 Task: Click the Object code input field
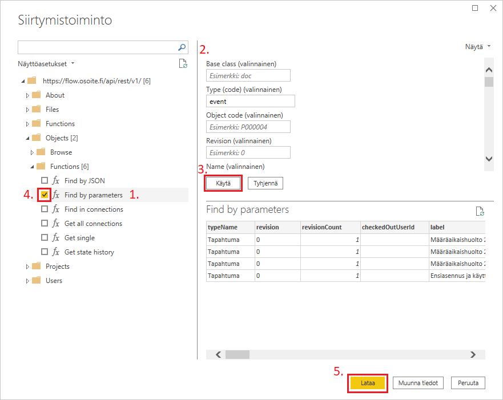point(248,127)
